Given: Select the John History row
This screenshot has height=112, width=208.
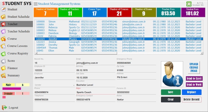Looking at the screenshot, I should (119, 24).
